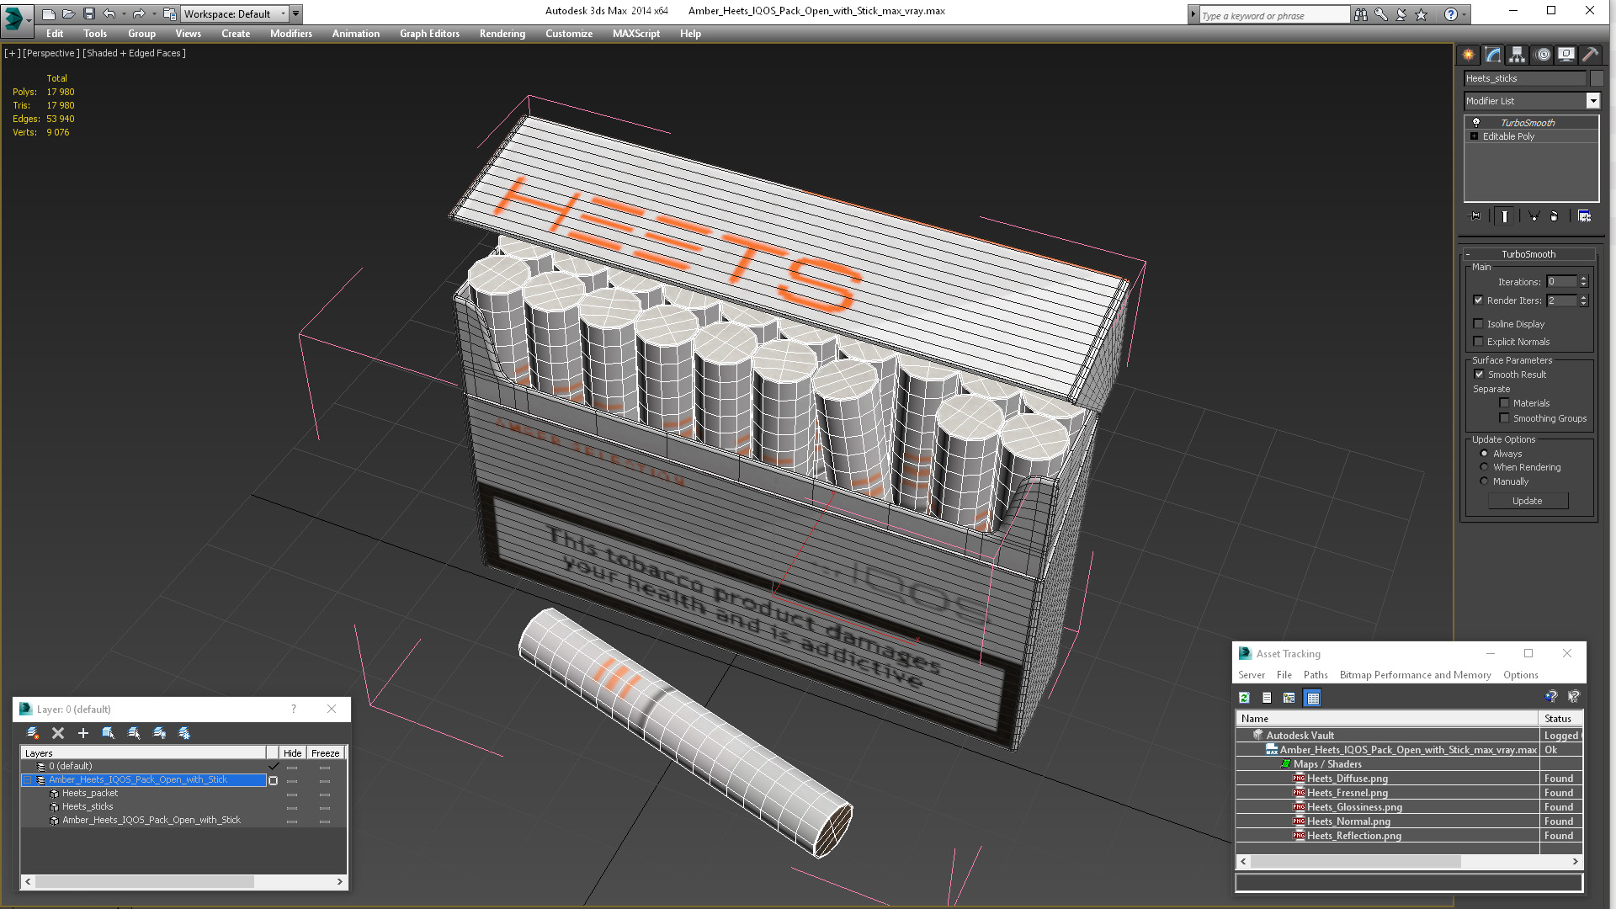Click Select Highlighted Objects icon in Layer dialog
The width and height of the screenshot is (1616, 909).
coord(109,733)
